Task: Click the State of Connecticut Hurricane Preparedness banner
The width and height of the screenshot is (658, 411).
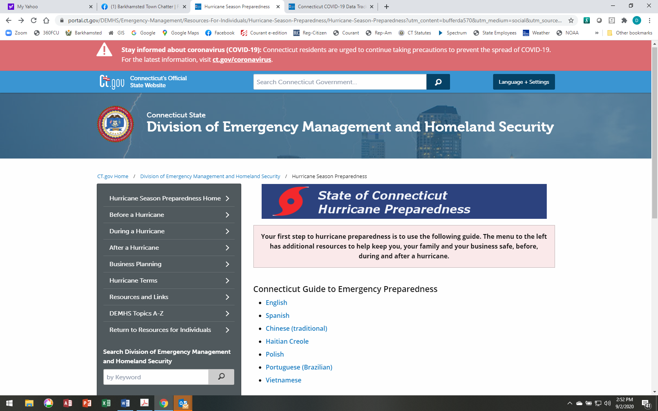Action: point(404,202)
